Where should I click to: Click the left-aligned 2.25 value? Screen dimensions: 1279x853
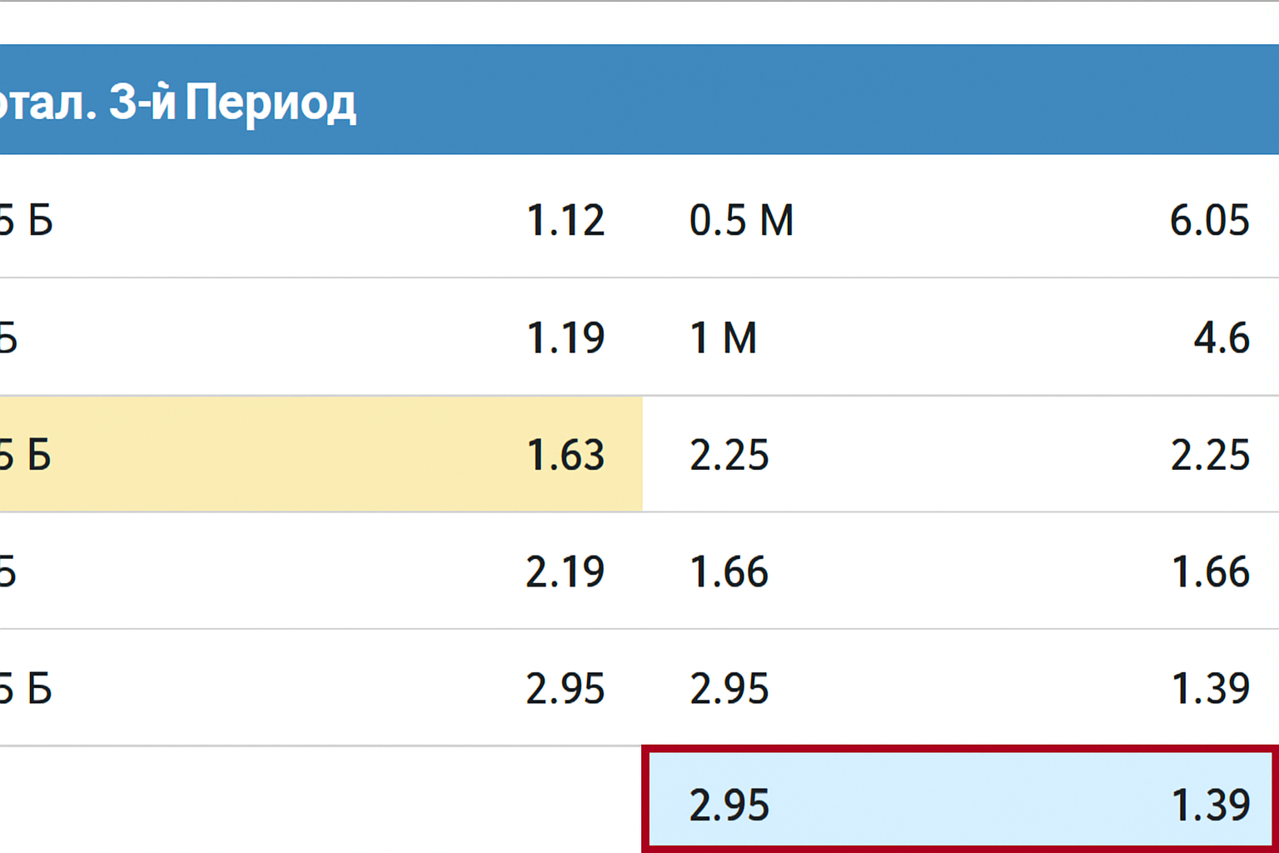[x=729, y=455]
